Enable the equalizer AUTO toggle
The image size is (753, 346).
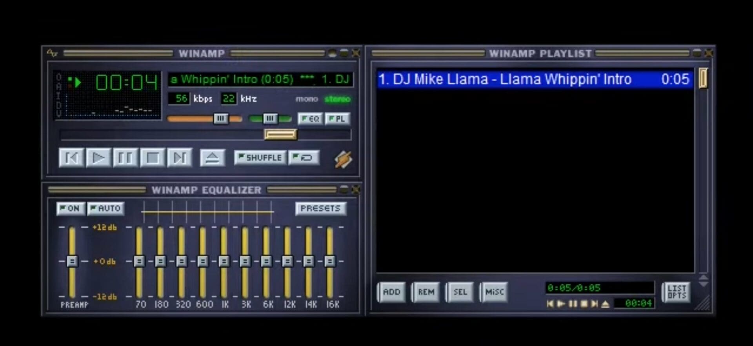(x=105, y=208)
